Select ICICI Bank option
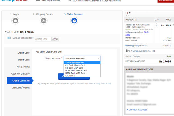This screenshot has height=116, width=174. (x=82, y=76)
